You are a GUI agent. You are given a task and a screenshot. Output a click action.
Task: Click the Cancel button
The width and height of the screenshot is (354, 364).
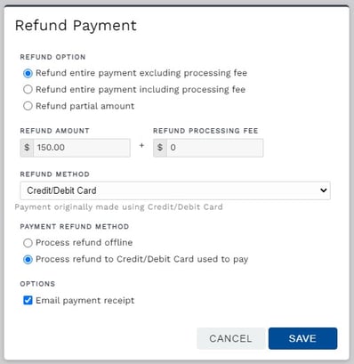click(230, 338)
